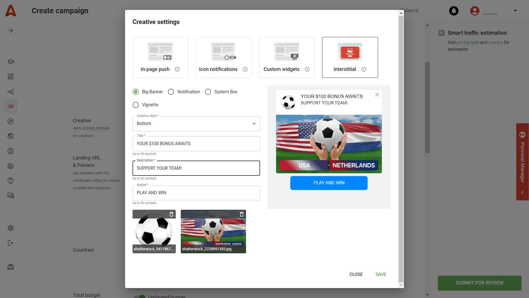The width and height of the screenshot is (529, 298).
Task: Expand the advertiser account menu arrow
Action: pyautogui.click(x=515, y=11)
